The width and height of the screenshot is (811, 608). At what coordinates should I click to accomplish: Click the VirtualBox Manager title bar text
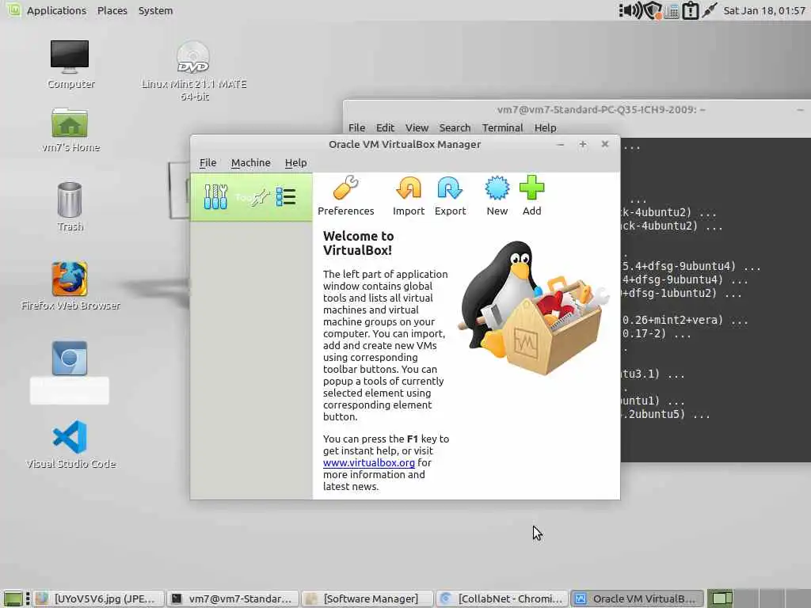pos(405,144)
